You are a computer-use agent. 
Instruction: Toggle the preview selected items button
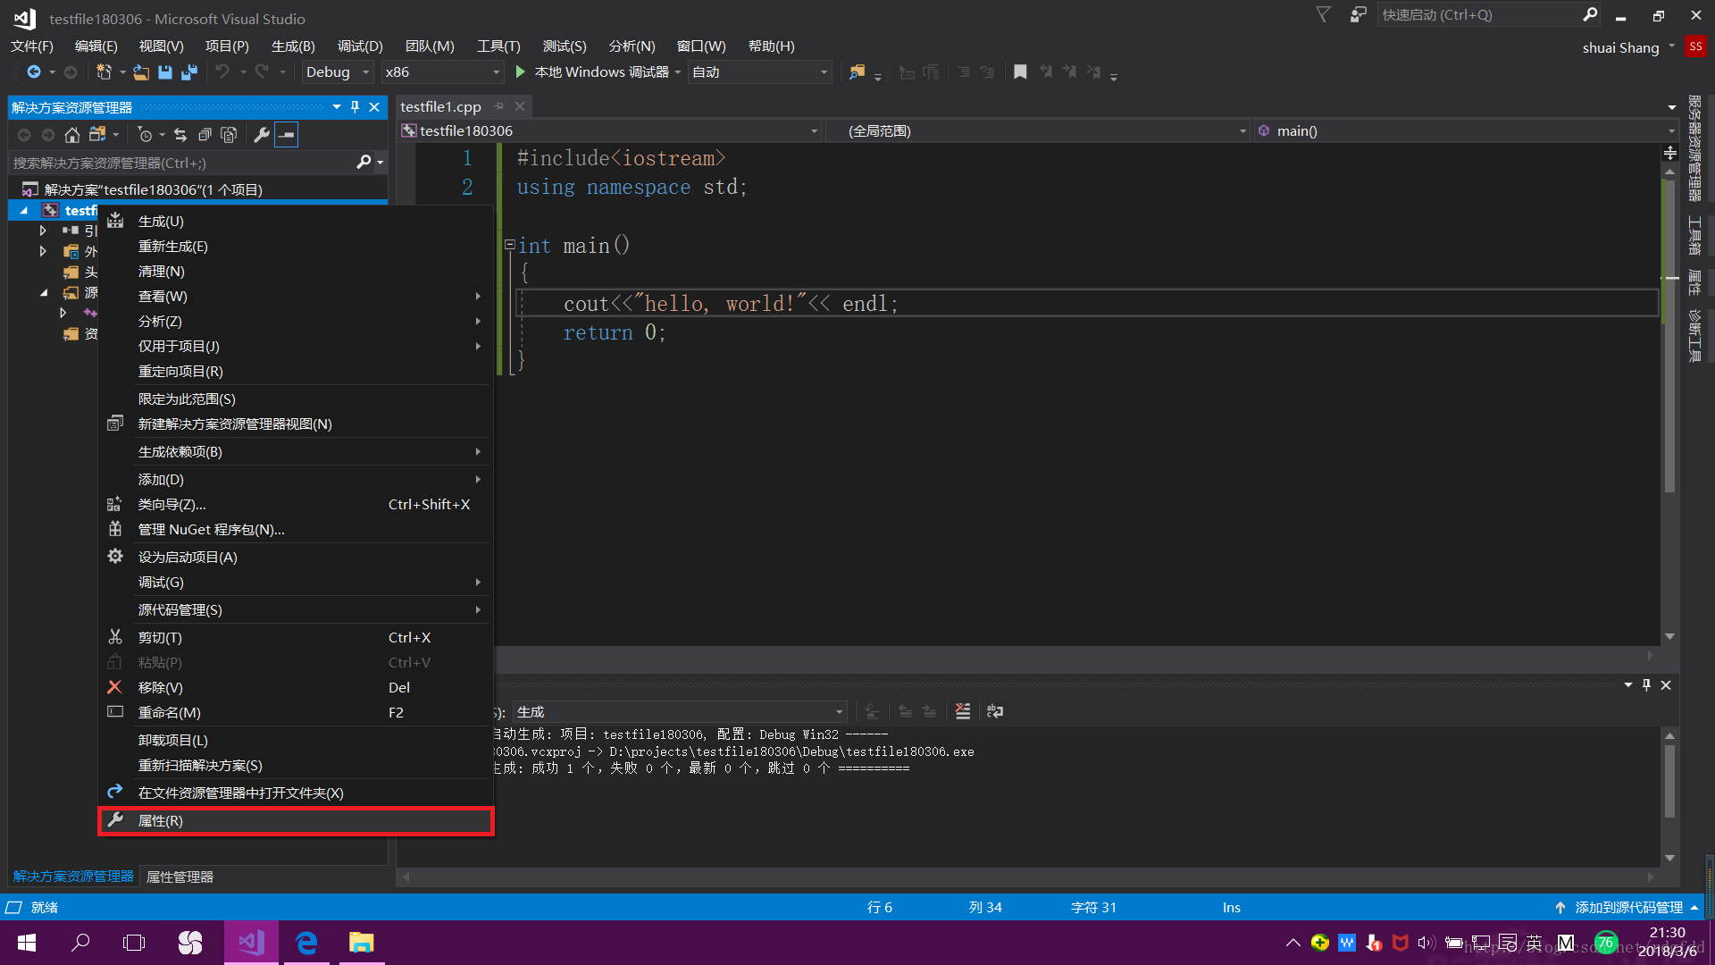click(286, 135)
